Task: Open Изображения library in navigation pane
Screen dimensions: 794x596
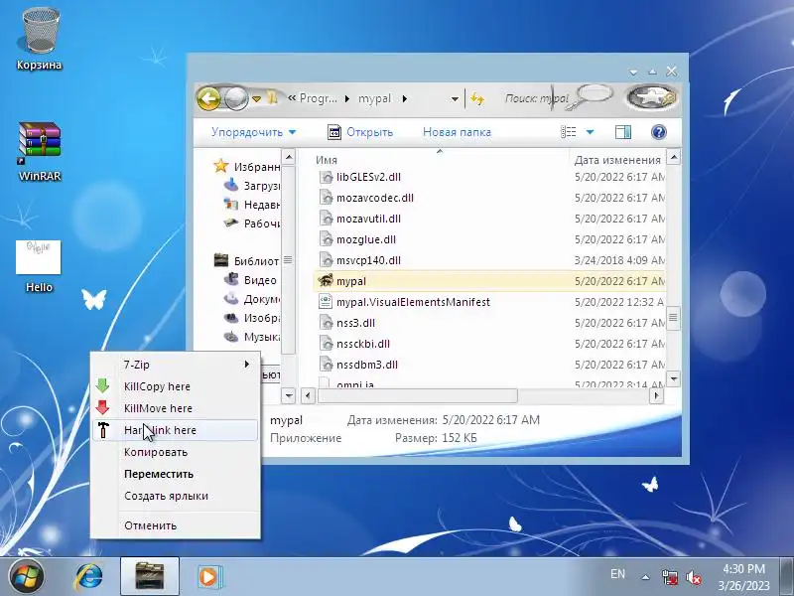Action: click(252, 318)
